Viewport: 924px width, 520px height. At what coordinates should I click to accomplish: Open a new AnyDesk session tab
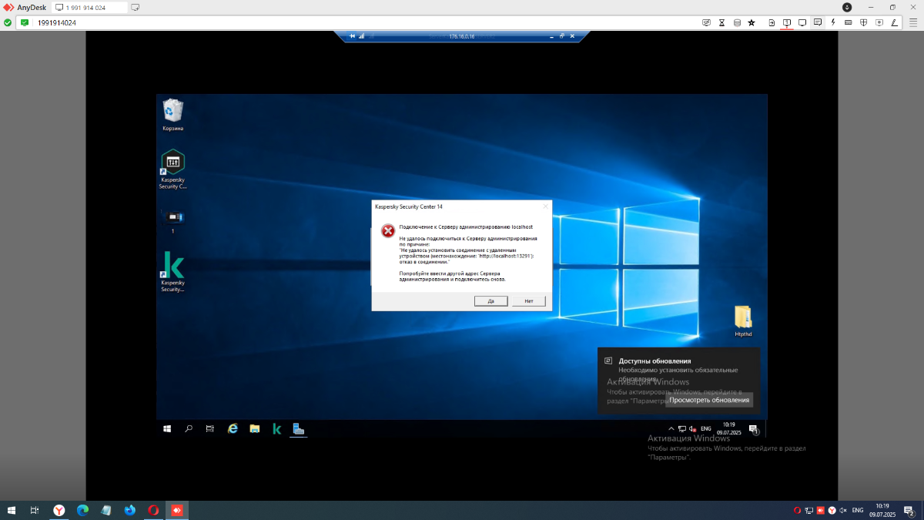pos(136,8)
